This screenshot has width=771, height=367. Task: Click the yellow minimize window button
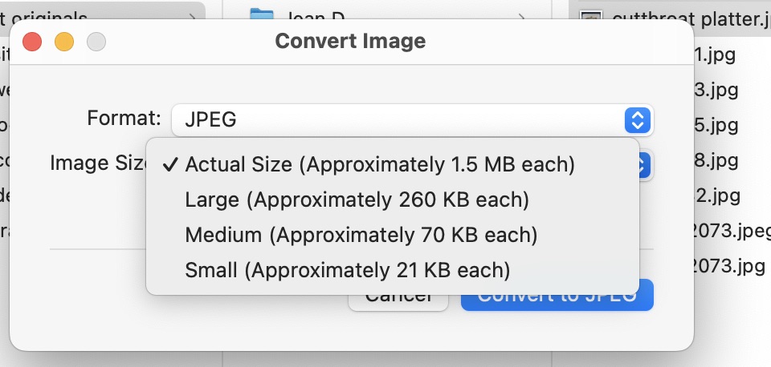64,42
